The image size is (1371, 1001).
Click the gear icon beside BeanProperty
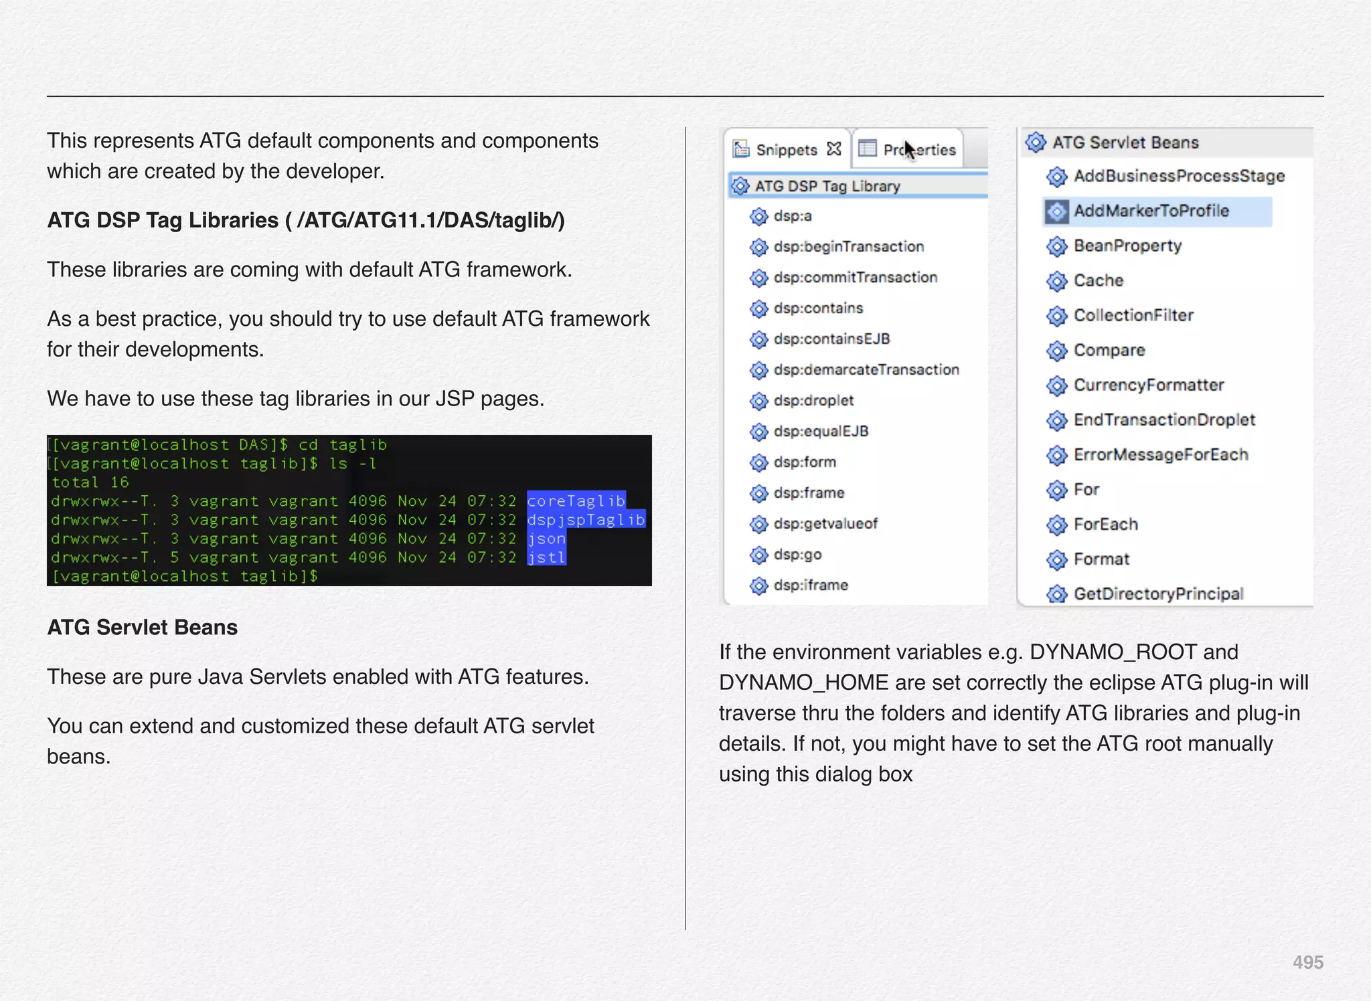pos(1056,246)
